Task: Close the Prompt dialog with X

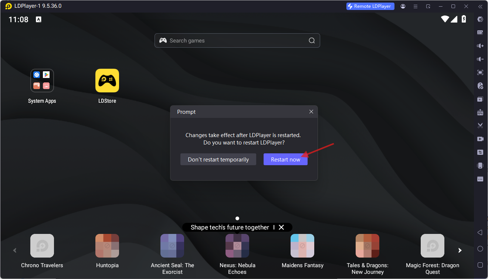Action: (x=311, y=112)
